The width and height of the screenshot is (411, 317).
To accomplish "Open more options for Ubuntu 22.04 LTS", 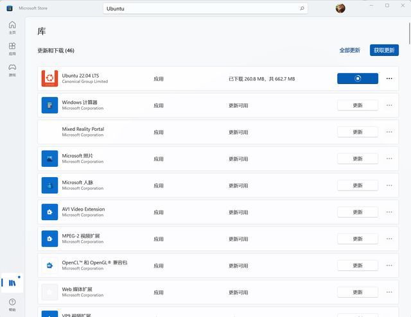I will coord(389,78).
